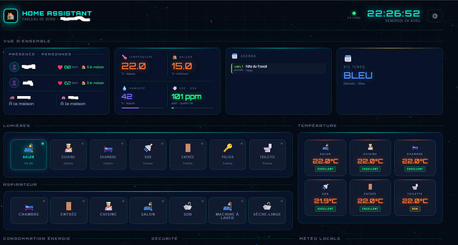This screenshot has width=458, height=245.
Task: Open the Fête du Travail agenda event
Action: 279,68
